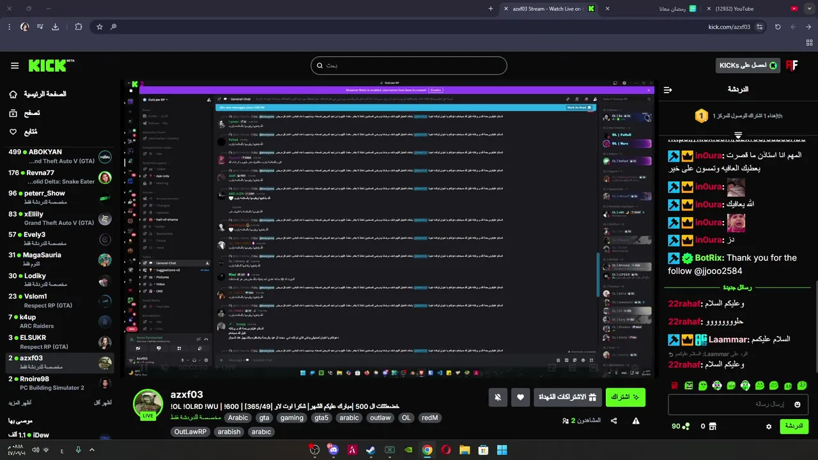Open the Kick hamburger menu
This screenshot has height=460, width=818.
coord(15,66)
